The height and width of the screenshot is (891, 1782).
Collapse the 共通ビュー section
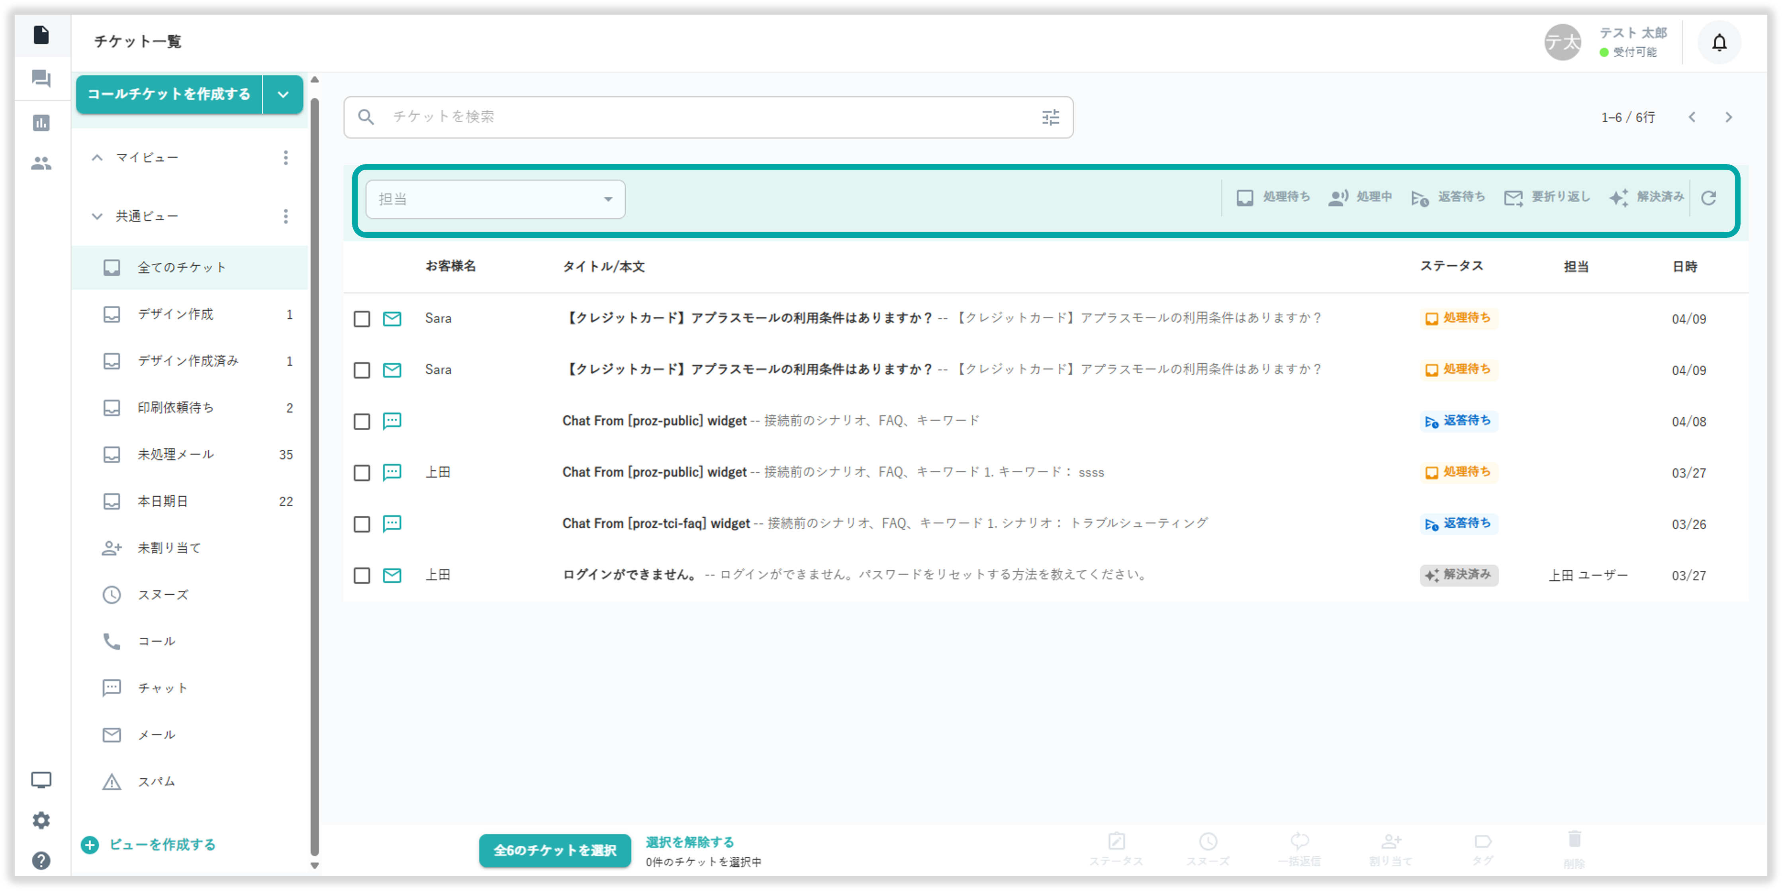(x=98, y=217)
